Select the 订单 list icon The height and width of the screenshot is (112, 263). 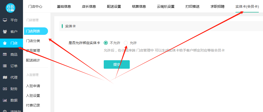(5, 66)
